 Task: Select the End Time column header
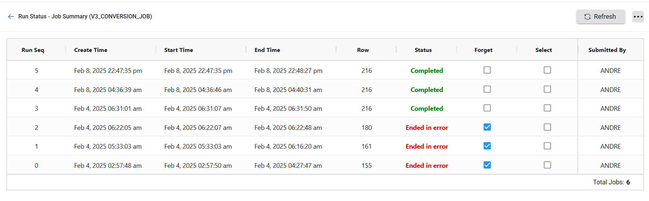click(x=267, y=50)
